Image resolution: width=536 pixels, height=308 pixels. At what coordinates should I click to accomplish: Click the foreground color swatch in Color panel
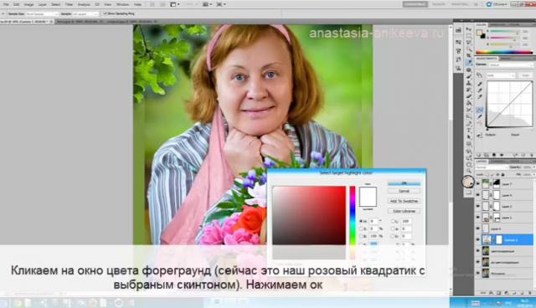pos(480,33)
